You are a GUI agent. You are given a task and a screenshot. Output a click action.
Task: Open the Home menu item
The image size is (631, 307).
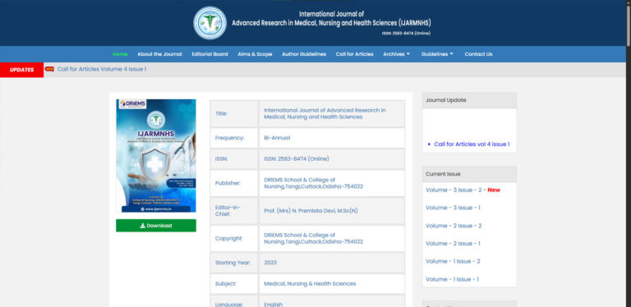point(120,54)
